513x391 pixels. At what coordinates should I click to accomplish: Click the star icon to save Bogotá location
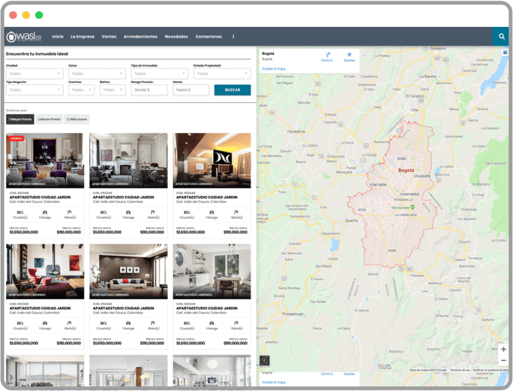pos(348,54)
